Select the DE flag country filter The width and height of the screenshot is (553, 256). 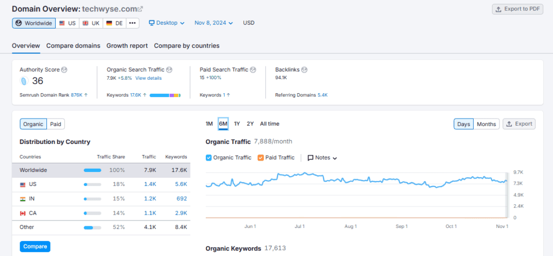click(x=114, y=23)
